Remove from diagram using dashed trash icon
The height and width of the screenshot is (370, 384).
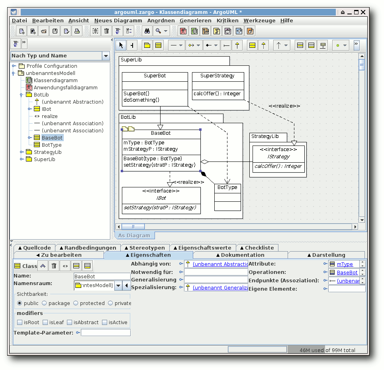point(96,31)
